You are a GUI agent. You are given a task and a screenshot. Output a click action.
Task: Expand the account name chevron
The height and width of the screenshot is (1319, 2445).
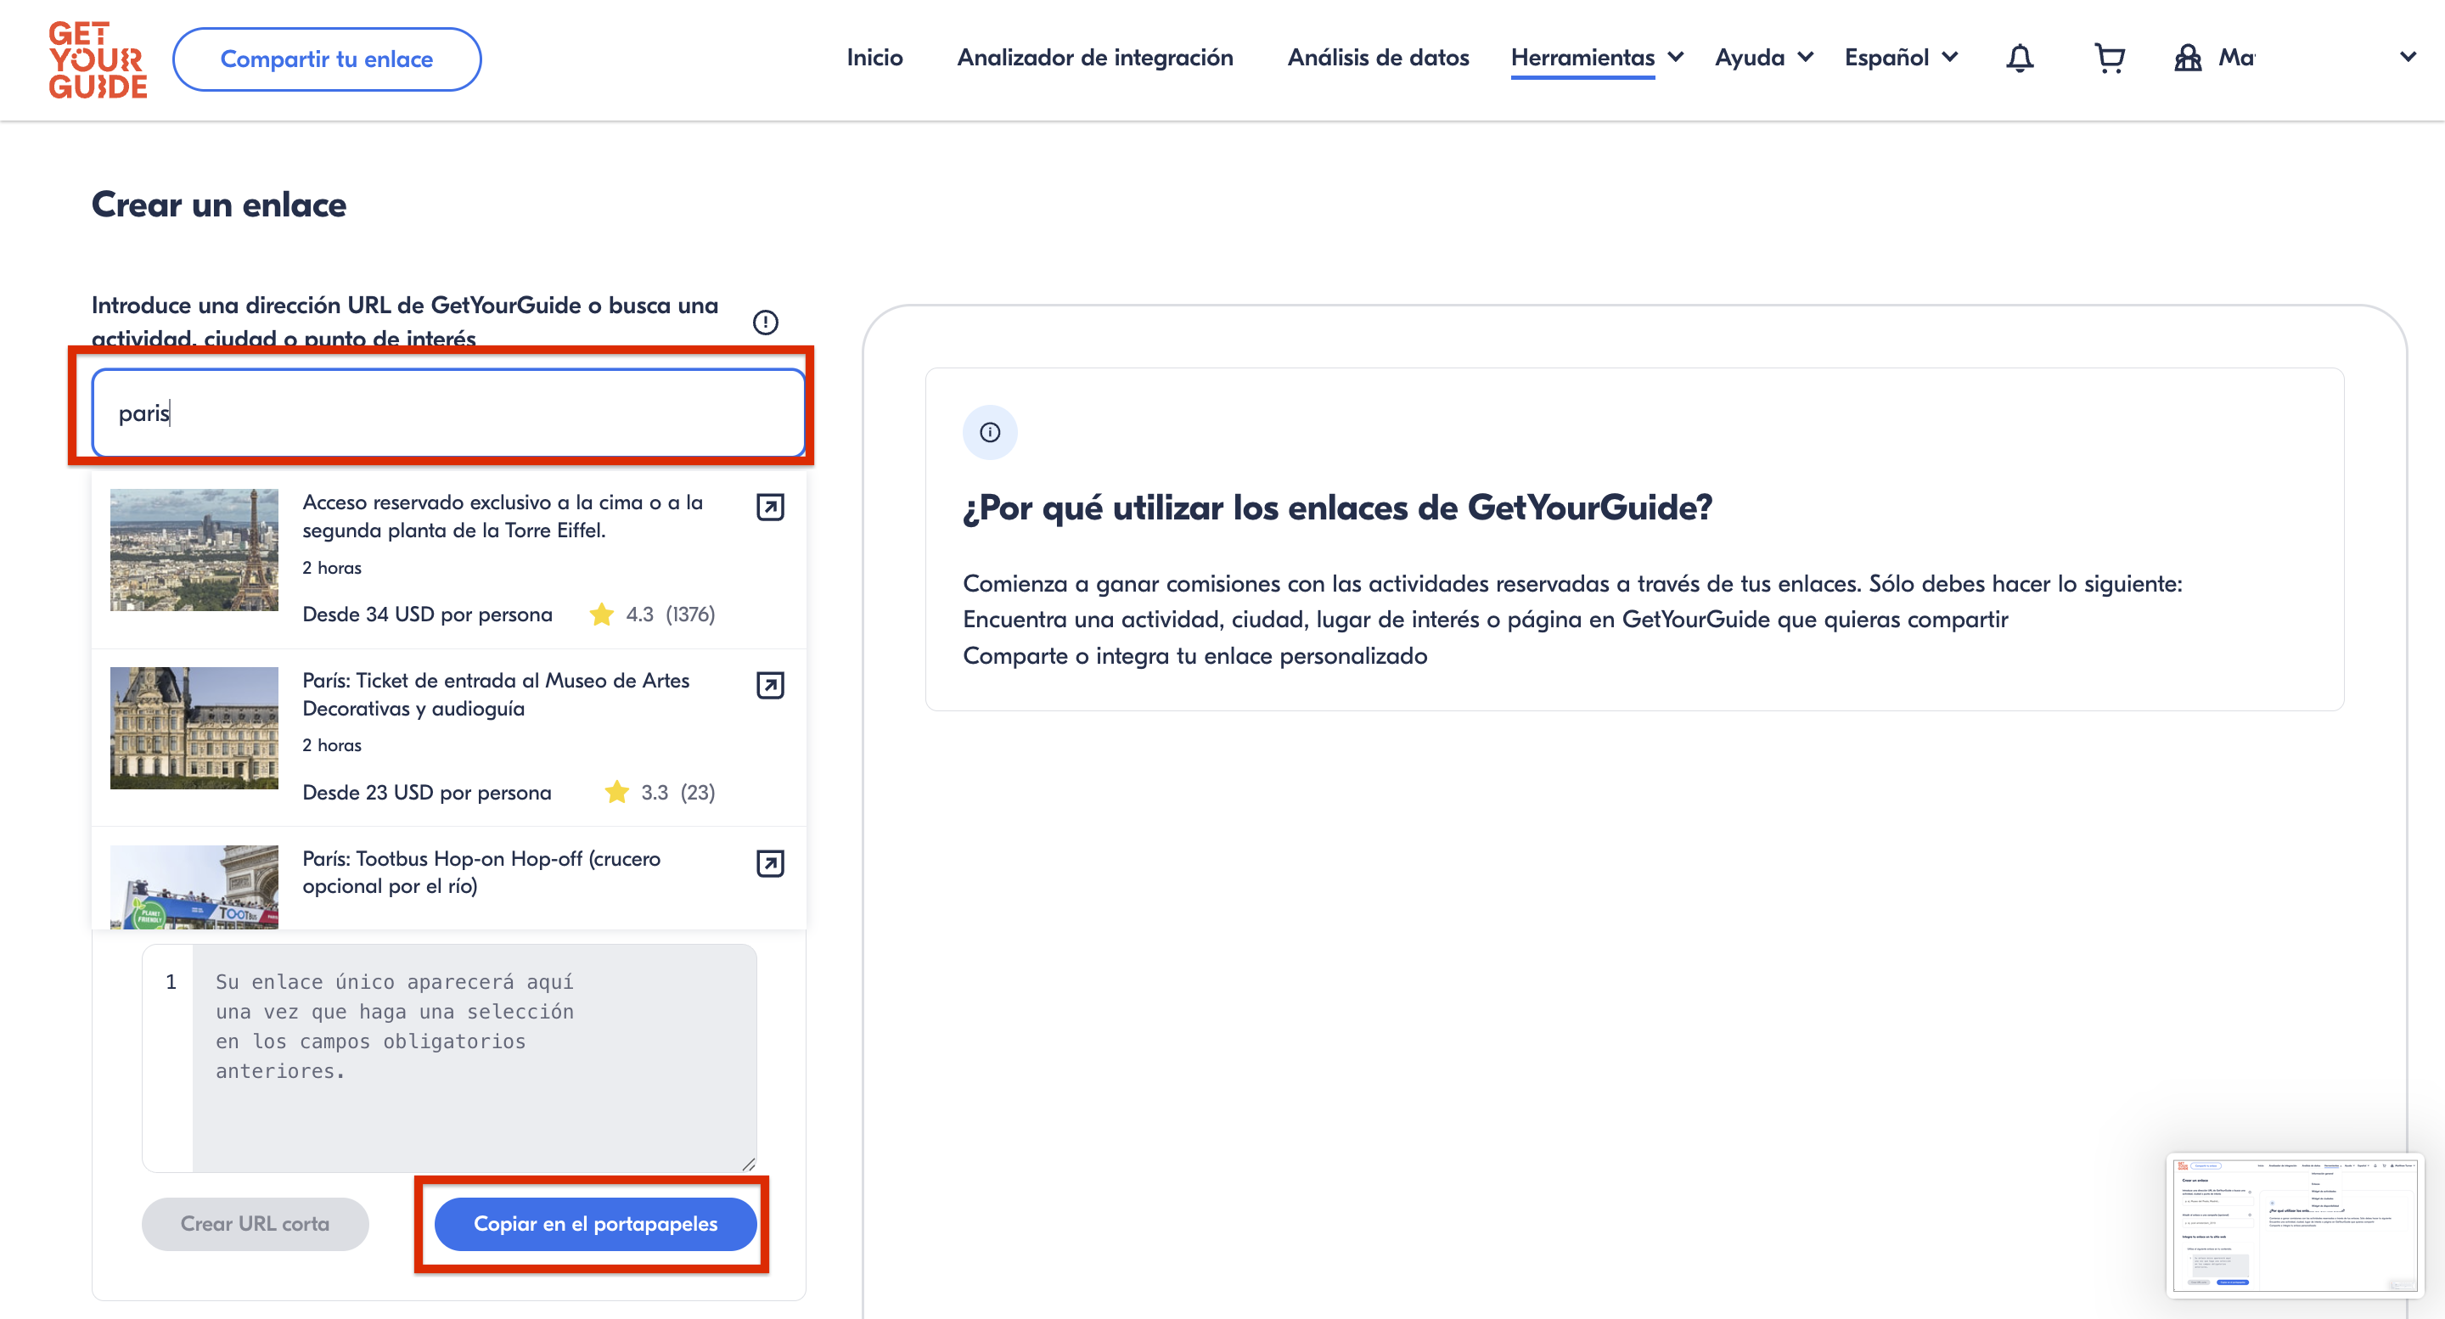[x=2408, y=57]
